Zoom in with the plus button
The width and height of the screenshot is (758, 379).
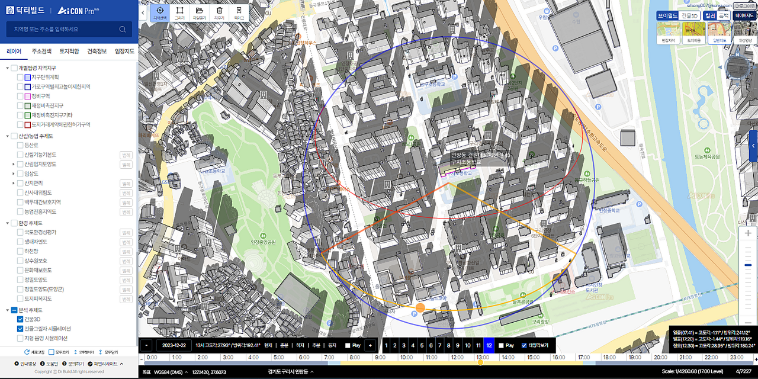(x=748, y=233)
